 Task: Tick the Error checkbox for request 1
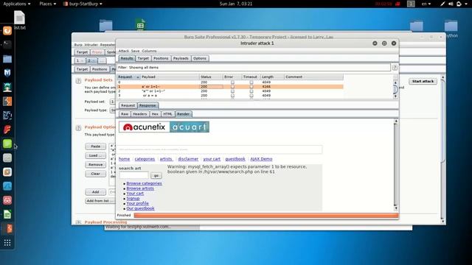click(232, 87)
